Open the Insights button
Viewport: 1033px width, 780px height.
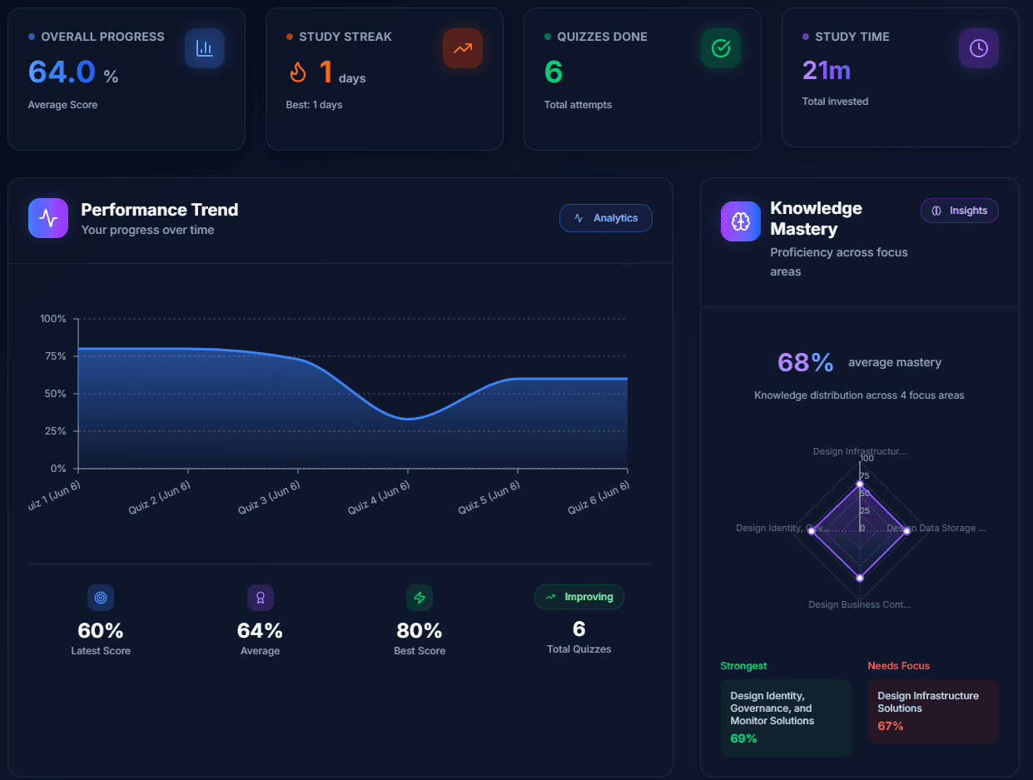click(x=960, y=211)
